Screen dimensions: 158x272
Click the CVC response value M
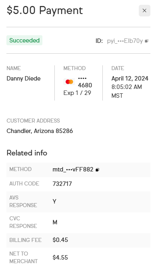pyautogui.click(x=55, y=222)
